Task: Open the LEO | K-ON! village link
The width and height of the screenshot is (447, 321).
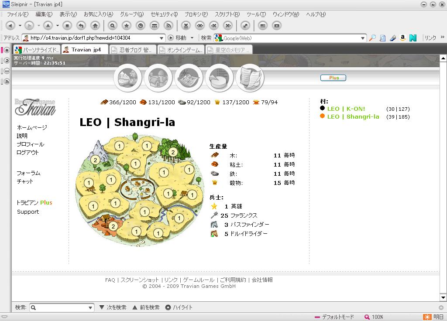Action: pos(346,109)
